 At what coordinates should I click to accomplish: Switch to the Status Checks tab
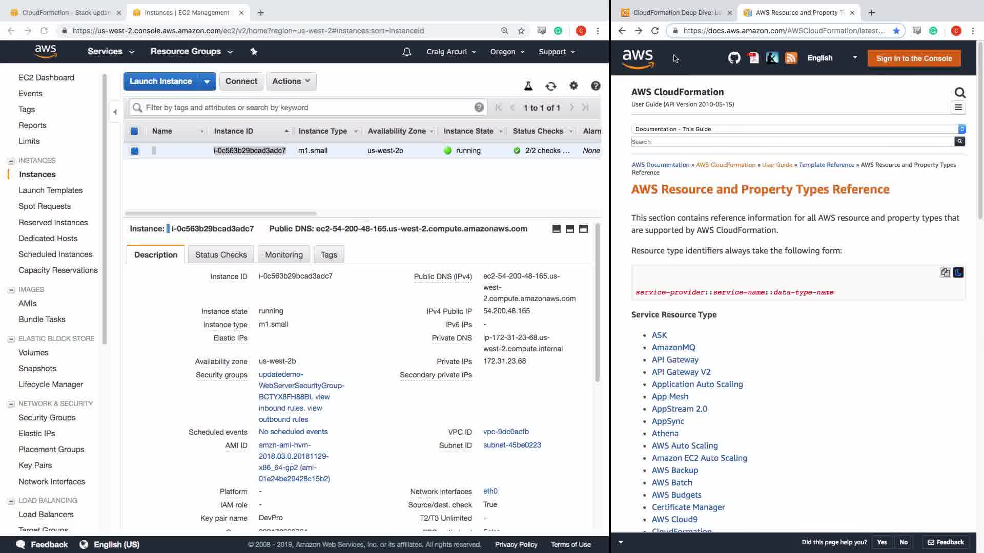[221, 254]
